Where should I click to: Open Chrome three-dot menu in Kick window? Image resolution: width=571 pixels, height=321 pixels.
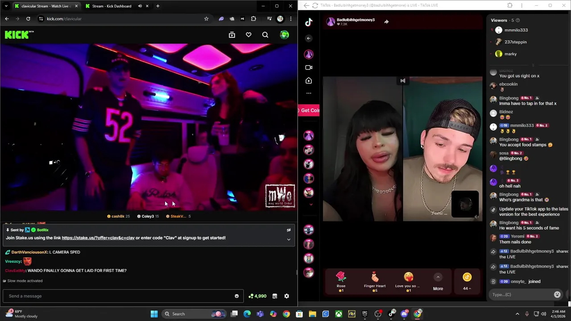point(291,19)
